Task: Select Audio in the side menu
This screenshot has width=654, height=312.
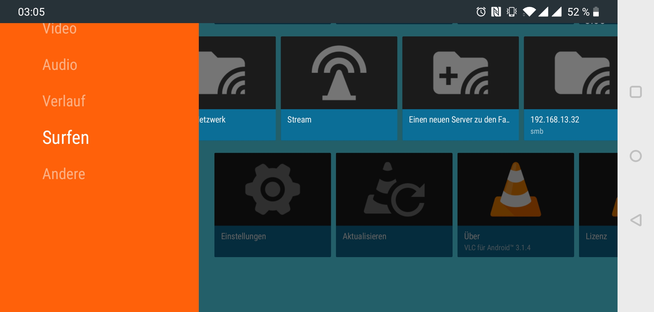Action: [x=60, y=65]
